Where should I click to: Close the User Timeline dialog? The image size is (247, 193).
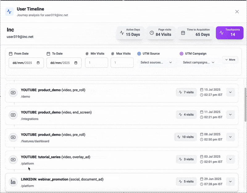(237, 12)
